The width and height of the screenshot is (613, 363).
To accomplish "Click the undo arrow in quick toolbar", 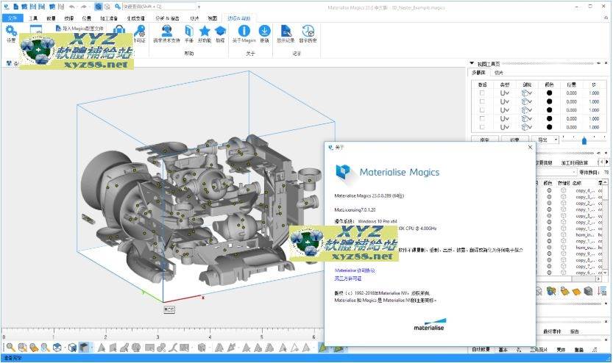I will 72,7.
